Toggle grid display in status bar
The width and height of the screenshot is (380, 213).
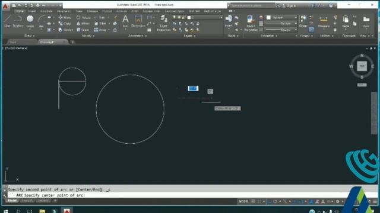[x=253, y=201]
